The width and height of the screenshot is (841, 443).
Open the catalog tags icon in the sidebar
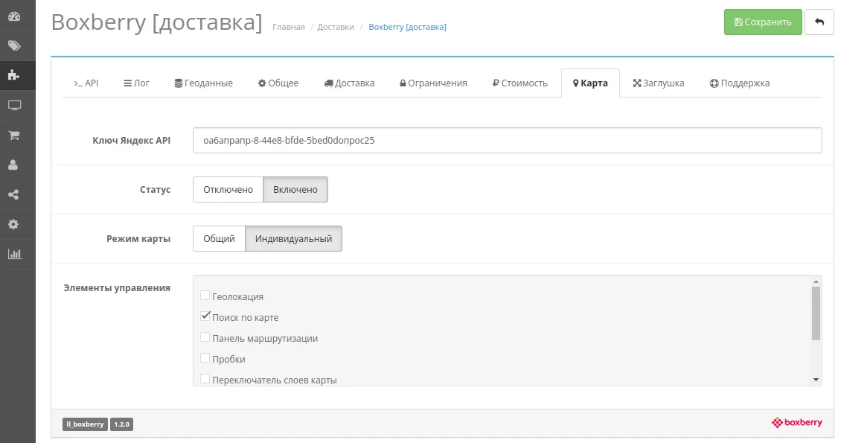tap(14, 45)
